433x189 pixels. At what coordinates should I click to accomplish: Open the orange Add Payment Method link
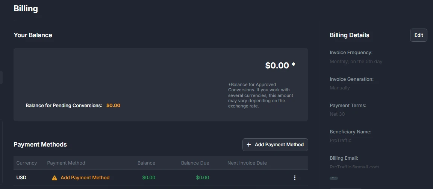(x=85, y=178)
